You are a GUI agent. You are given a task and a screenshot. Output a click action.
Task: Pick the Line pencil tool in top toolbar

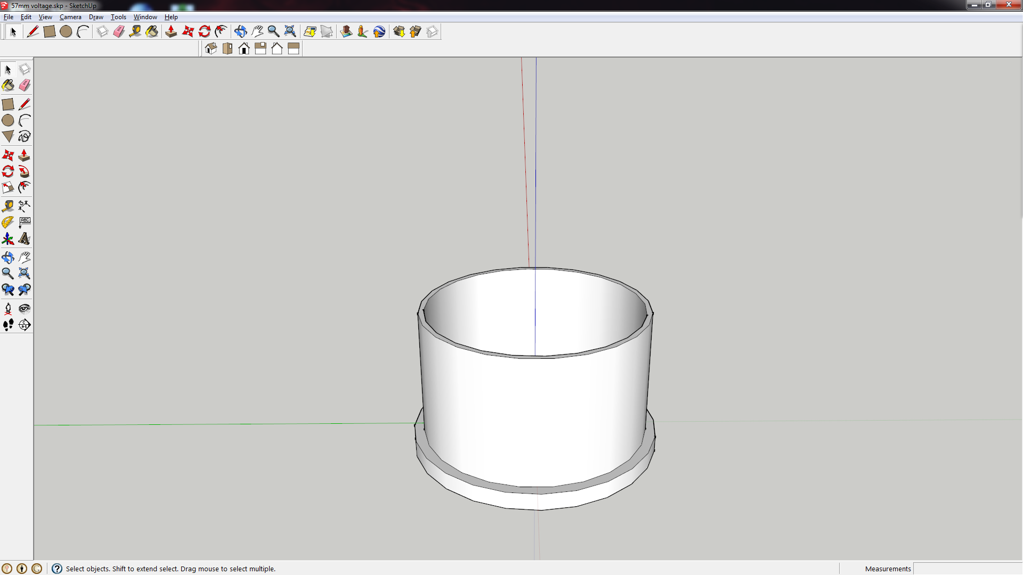pyautogui.click(x=33, y=32)
